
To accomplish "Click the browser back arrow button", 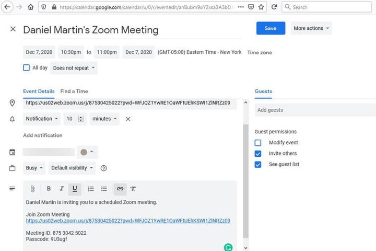I will (7, 7).
